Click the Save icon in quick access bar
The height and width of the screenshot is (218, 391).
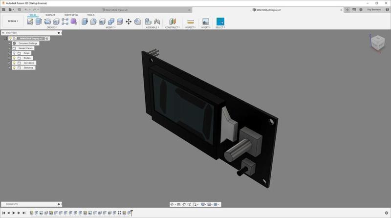coord(19,10)
